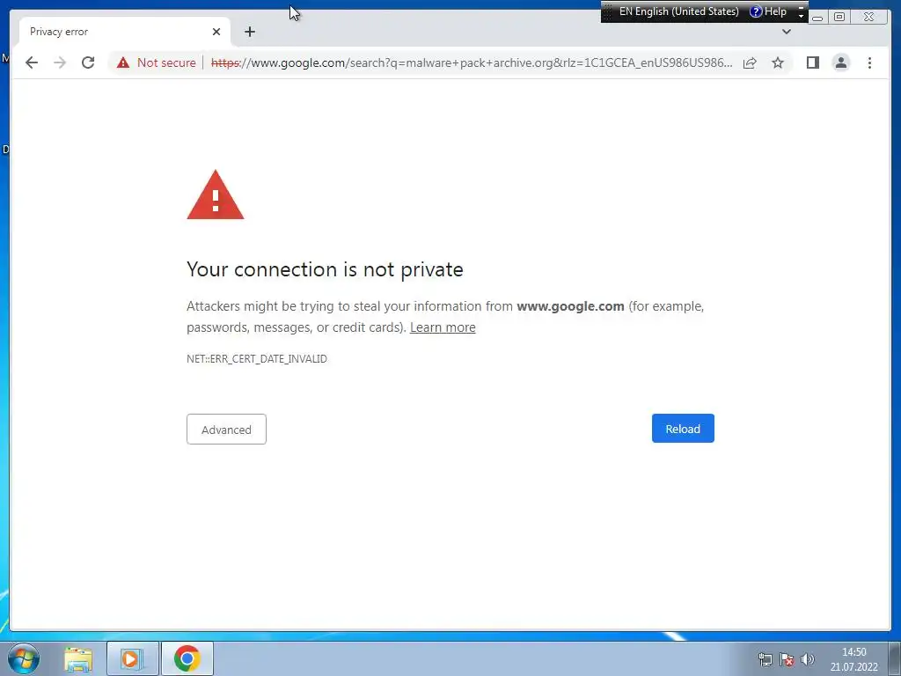Open Chrome three-dot menu
901x676 pixels.
[869, 62]
